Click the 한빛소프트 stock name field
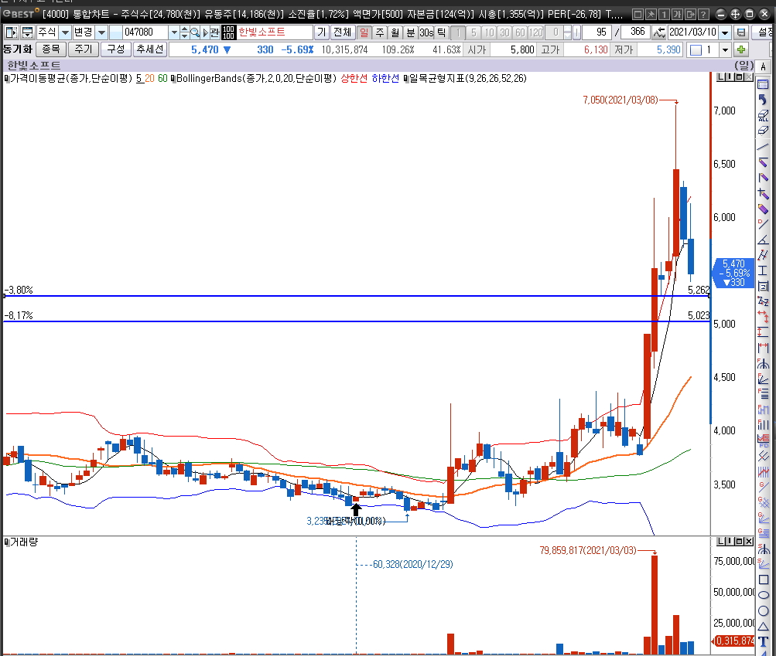The width and height of the screenshot is (776, 656). pyautogui.click(x=275, y=32)
